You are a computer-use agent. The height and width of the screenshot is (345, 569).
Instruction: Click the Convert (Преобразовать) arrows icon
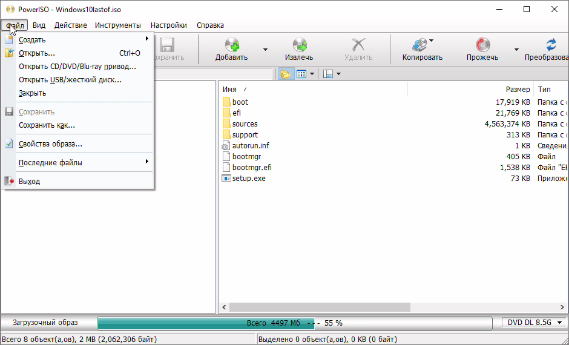click(x=551, y=45)
